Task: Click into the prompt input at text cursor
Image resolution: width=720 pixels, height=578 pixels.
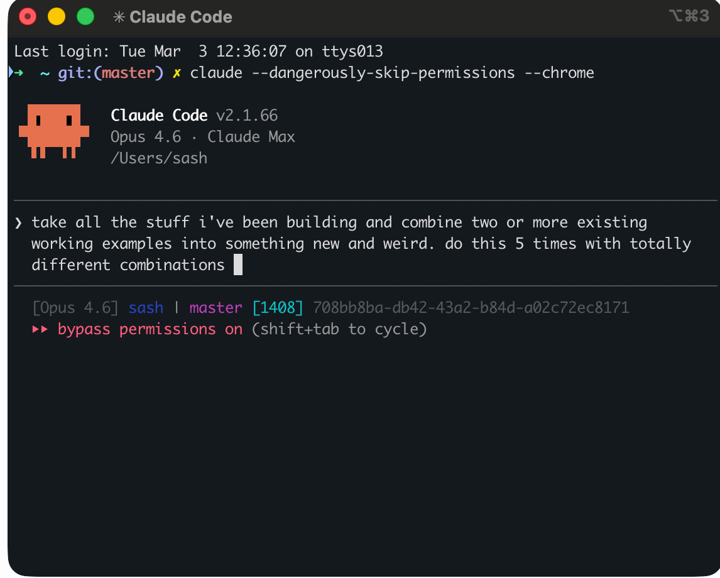Action: coord(237,265)
